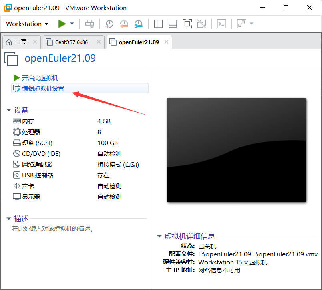Click the send Ctrl+Alt+Del toolbar icon
The image size is (322, 290).
pyautogui.click(x=90, y=24)
